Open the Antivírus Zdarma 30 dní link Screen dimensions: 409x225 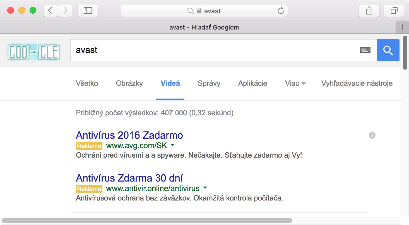coord(129,178)
